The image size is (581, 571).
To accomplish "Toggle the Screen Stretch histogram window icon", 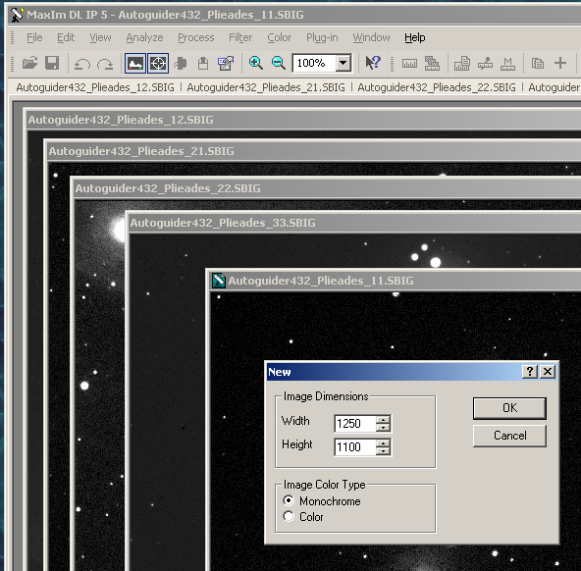I will coord(135,64).
